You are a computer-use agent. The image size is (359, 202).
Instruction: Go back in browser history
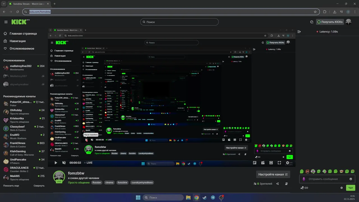4,12
